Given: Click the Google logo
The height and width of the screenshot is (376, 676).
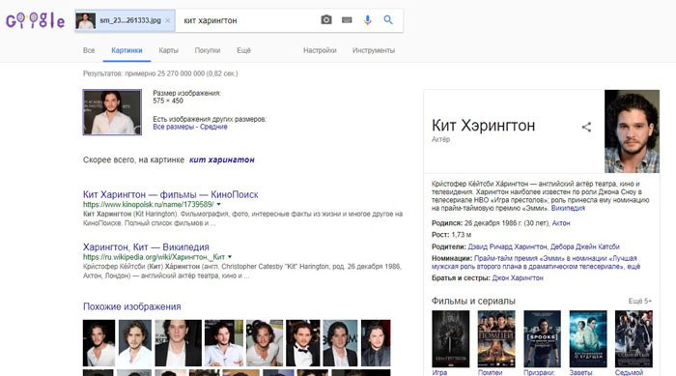Looking at the screenshot, I should pyautogui.click(x=36, y=20).
